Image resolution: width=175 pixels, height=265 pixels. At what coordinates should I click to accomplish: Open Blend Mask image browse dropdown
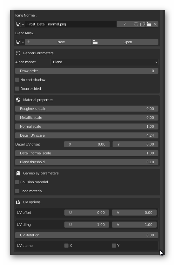pyautogui.click(x=20, y=42)
